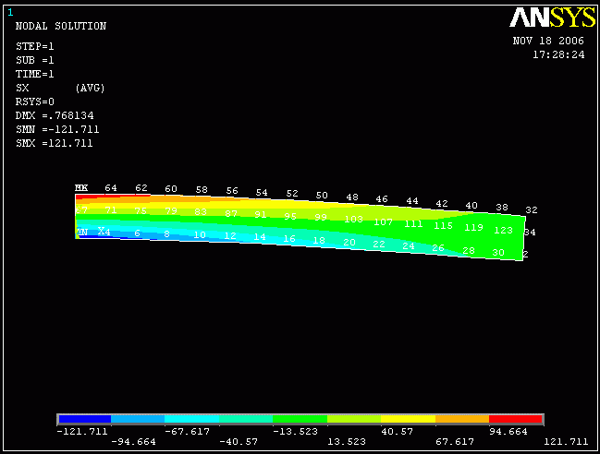Click node label 50 on top edge
The height and width of the screenshot is (454, 600).
[322, 195]
